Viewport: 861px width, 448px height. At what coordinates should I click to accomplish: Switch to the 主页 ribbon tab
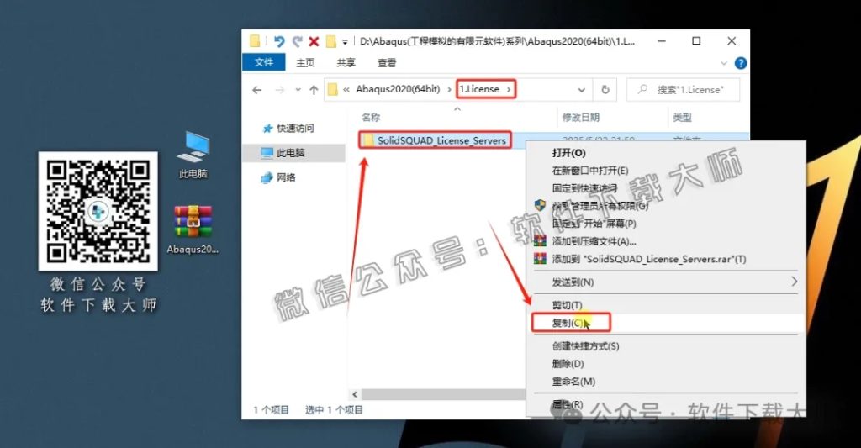click(x=305, y=62)
